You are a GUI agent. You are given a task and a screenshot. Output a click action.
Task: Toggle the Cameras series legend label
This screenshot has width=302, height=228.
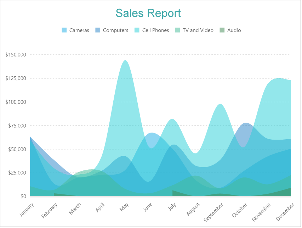point(79,30)
